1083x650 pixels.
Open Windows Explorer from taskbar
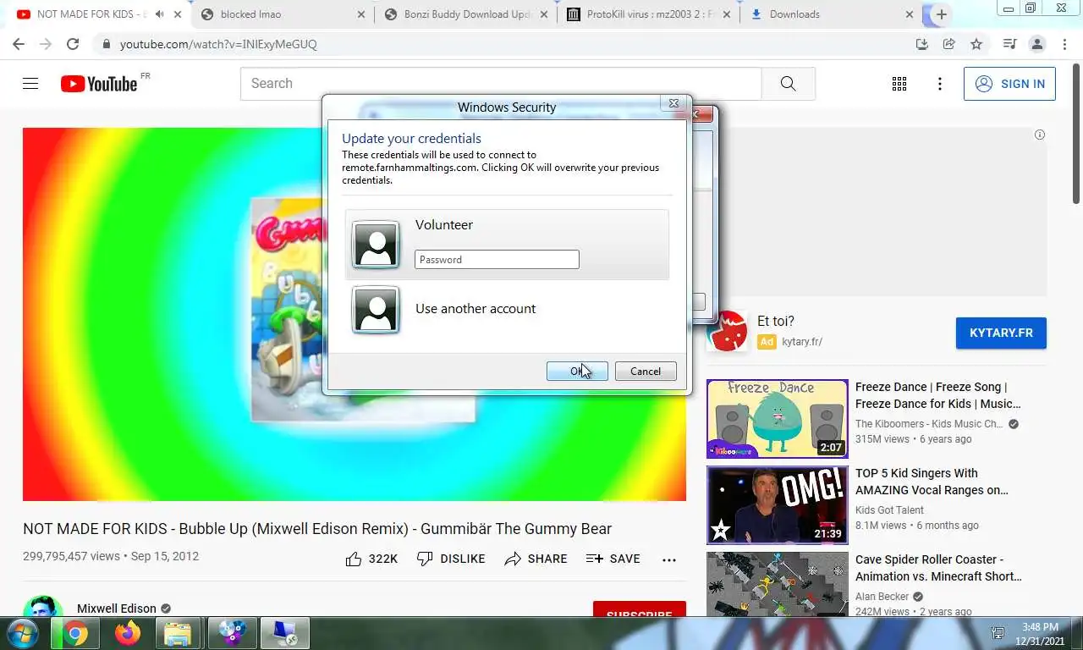click(x=178, y=633)
